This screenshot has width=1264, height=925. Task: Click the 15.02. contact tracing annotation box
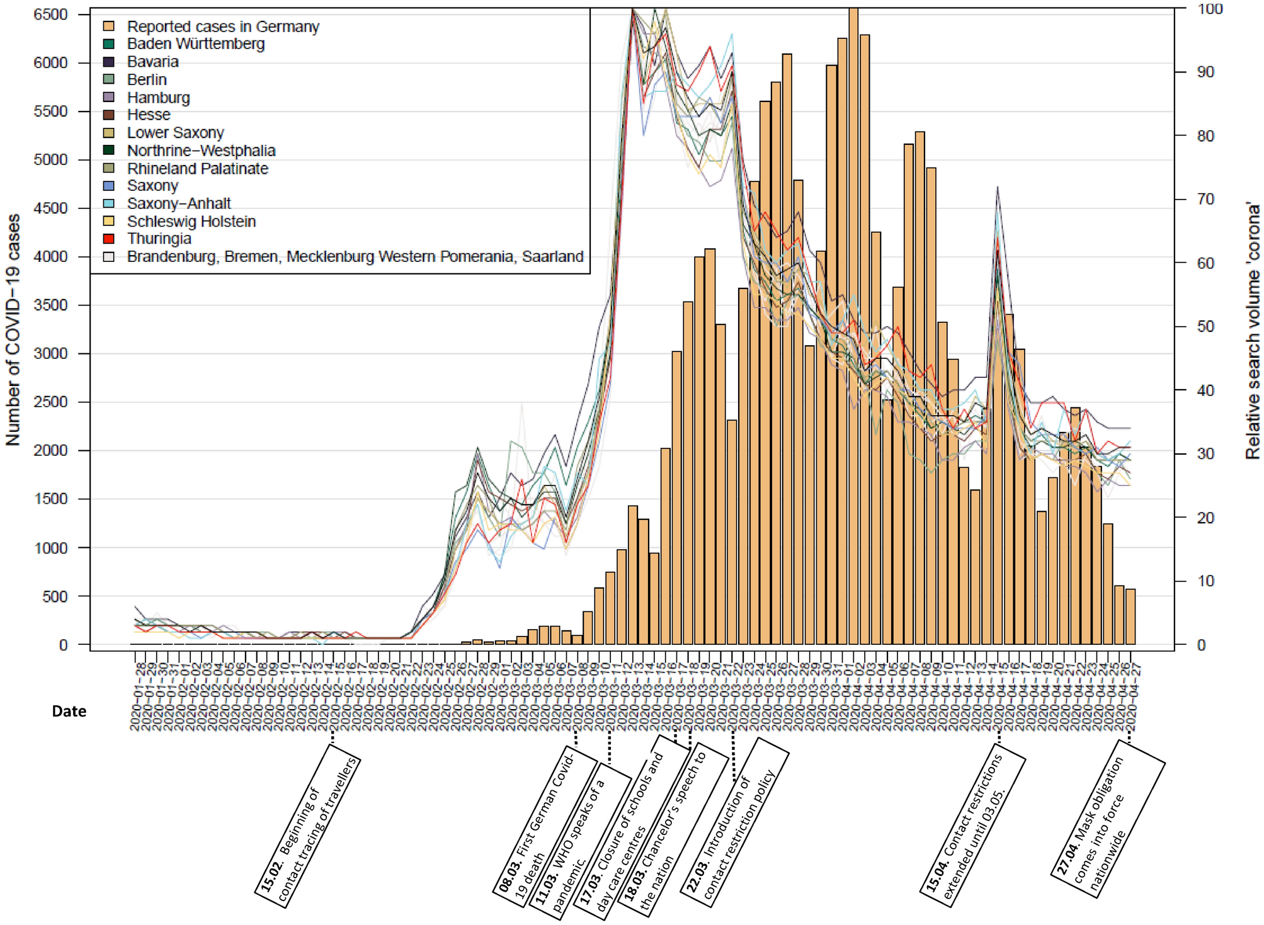click(307, 826)
